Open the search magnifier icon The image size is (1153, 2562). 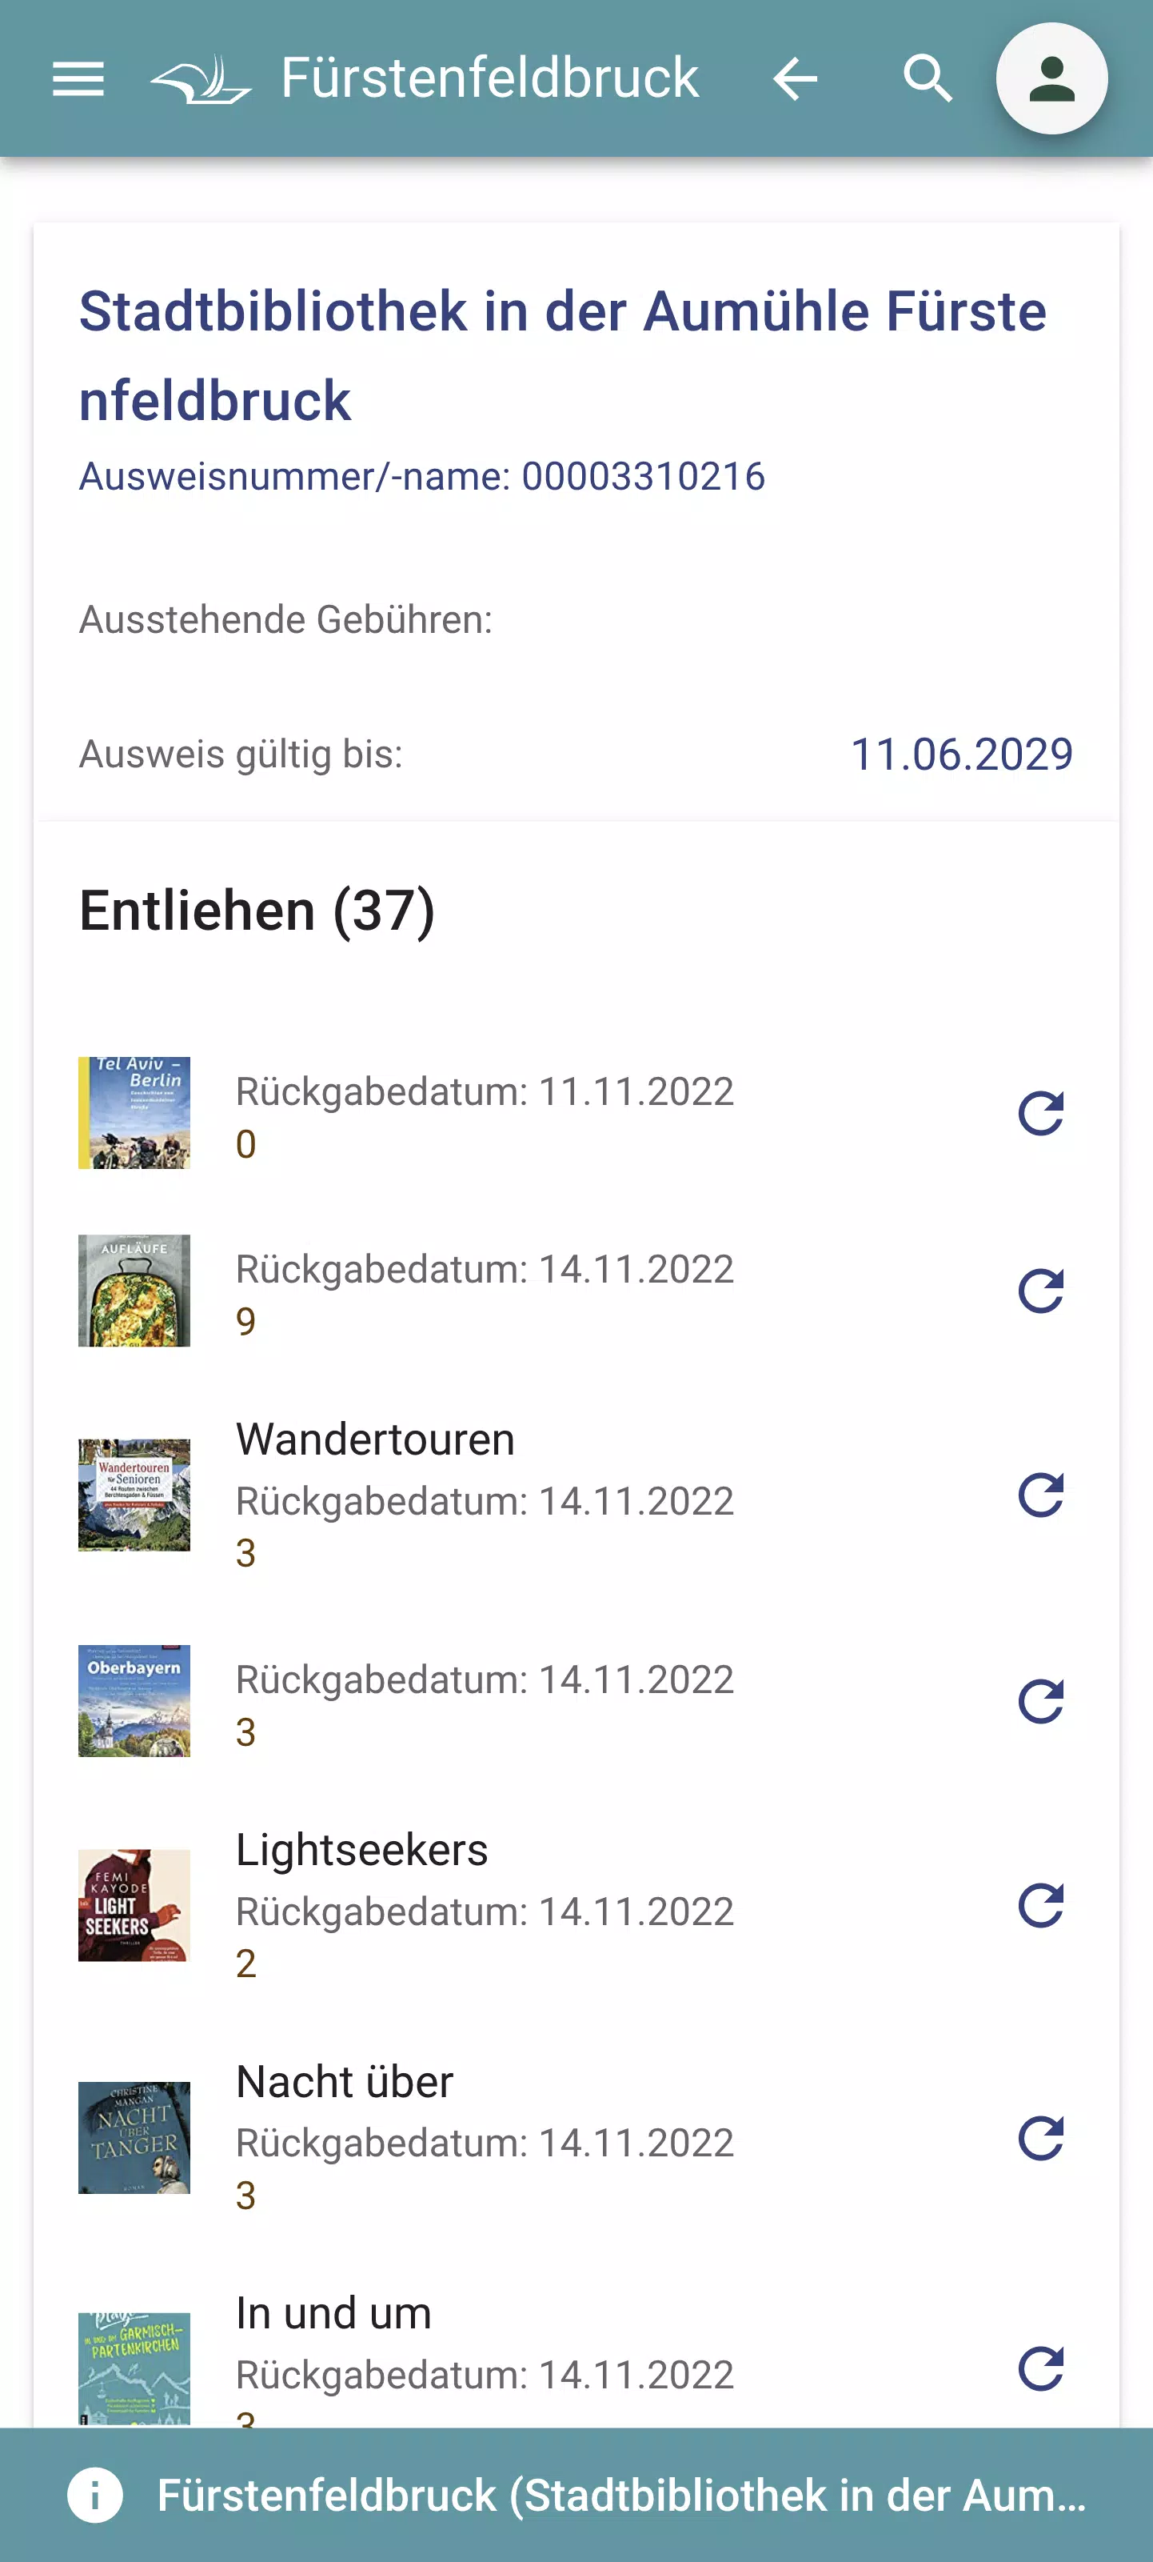tap(928, 78)
